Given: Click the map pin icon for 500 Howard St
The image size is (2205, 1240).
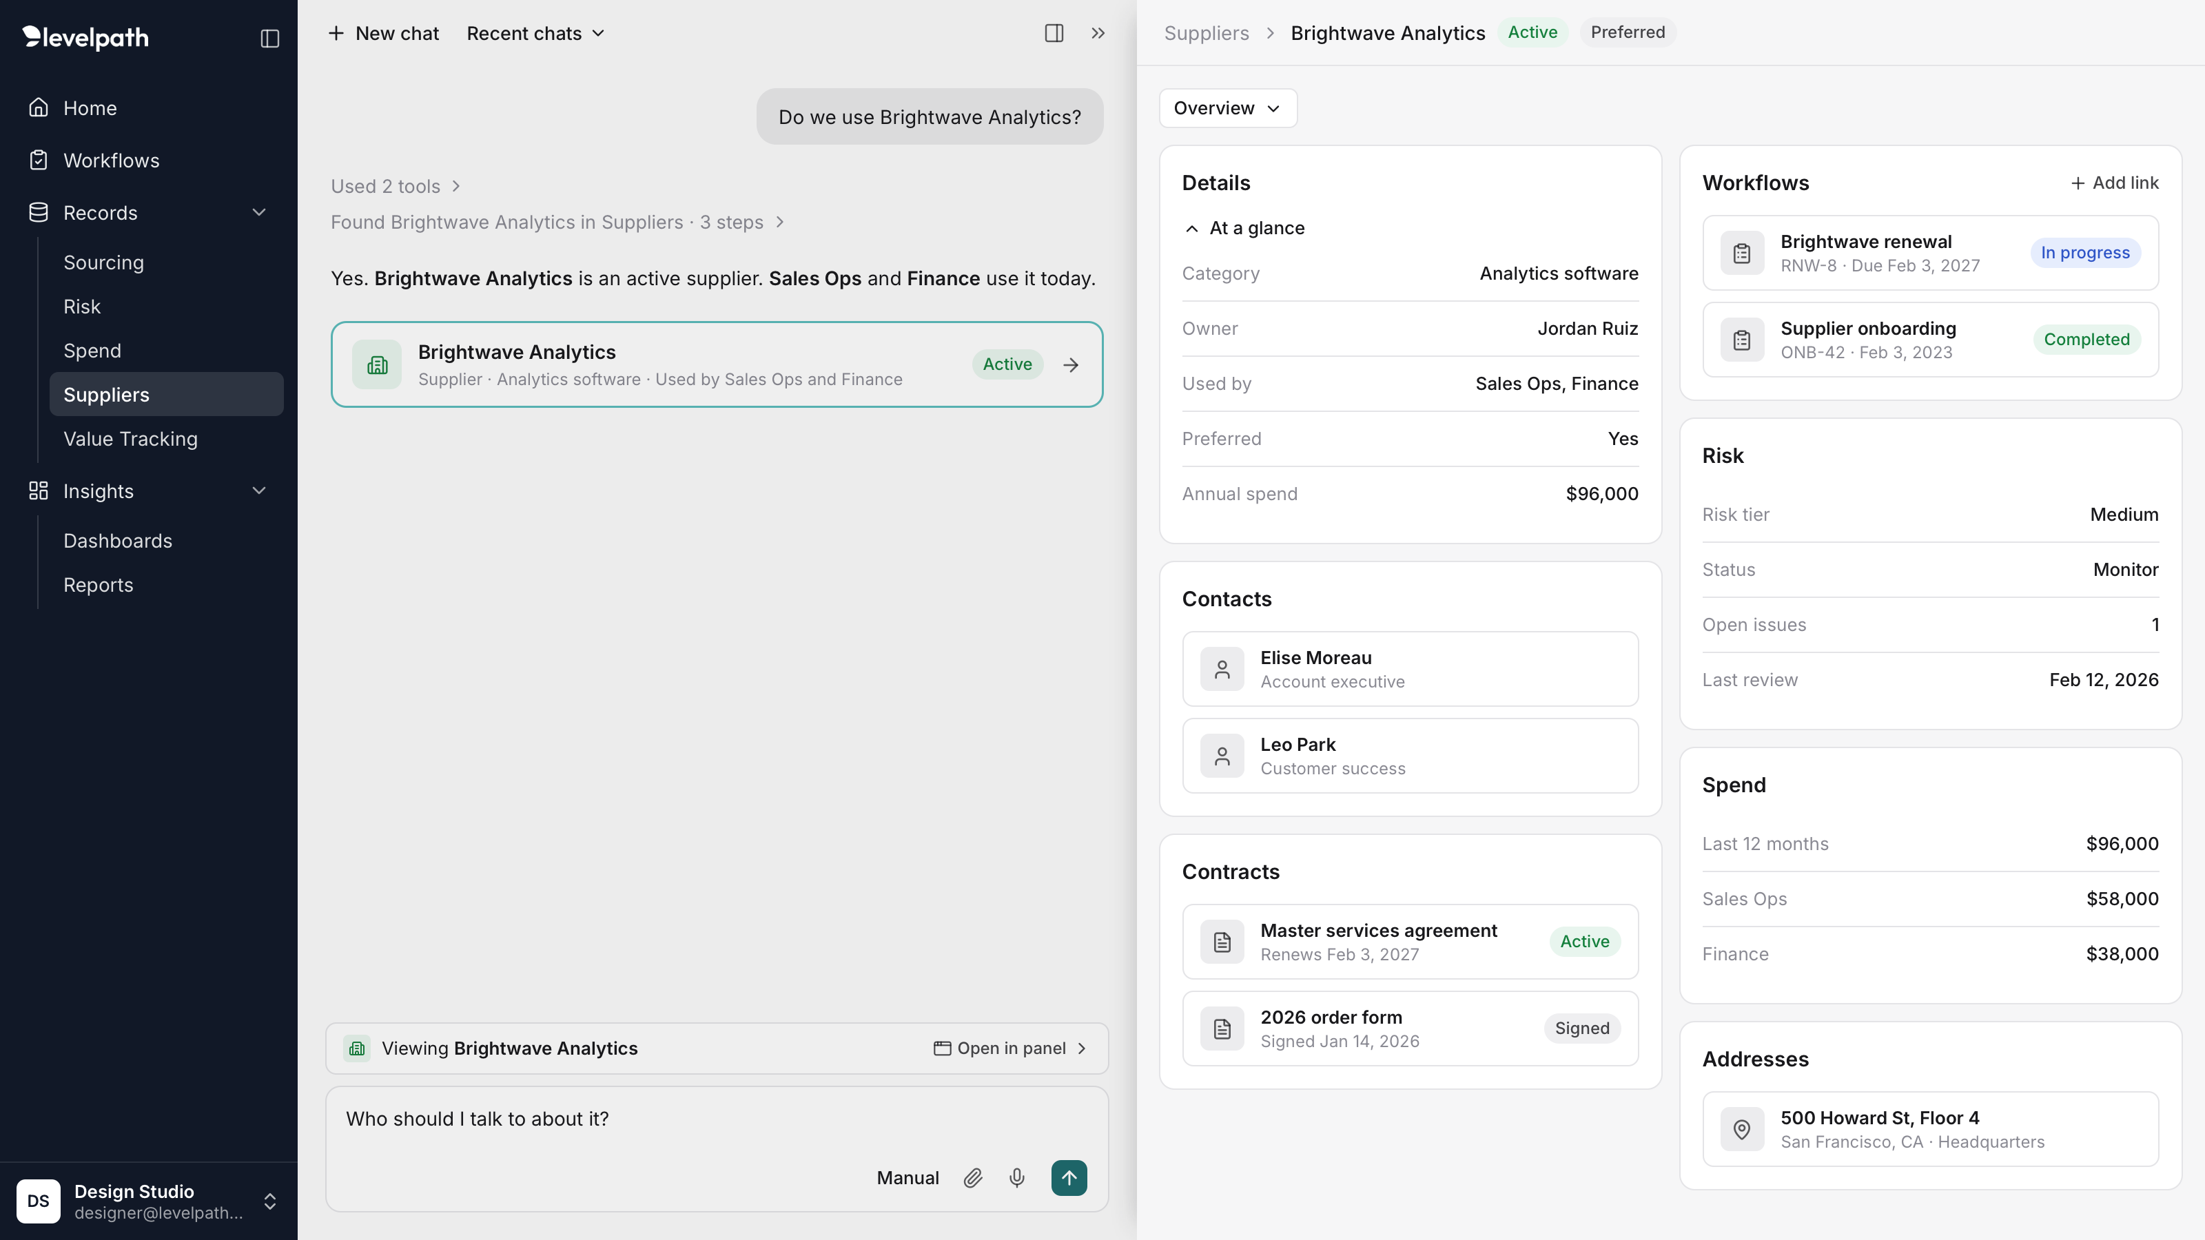Looking at the screenshot, I should [x=1742, y=1130].
